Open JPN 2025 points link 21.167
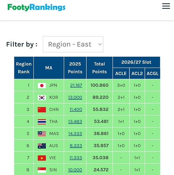Screen dimensions: 174x175 [x=76, y=85]
